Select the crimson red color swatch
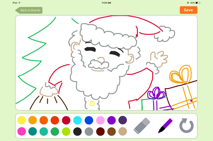The width and height of the screenshot is (213, 141). [66, 120]
